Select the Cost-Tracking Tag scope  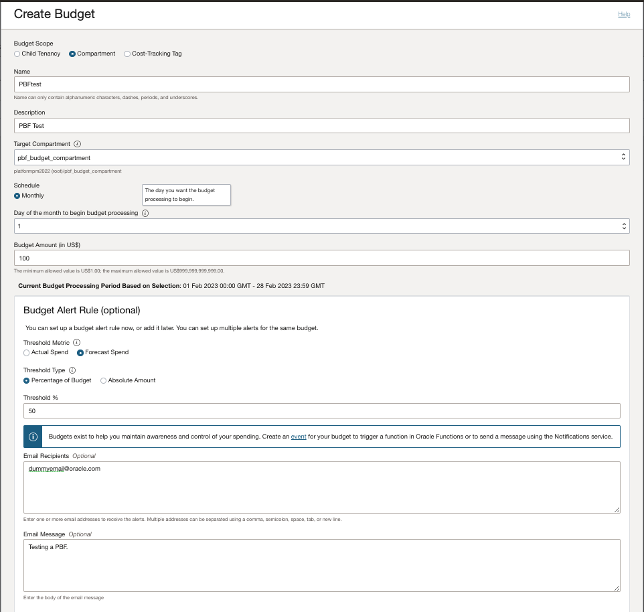[127, 54]
